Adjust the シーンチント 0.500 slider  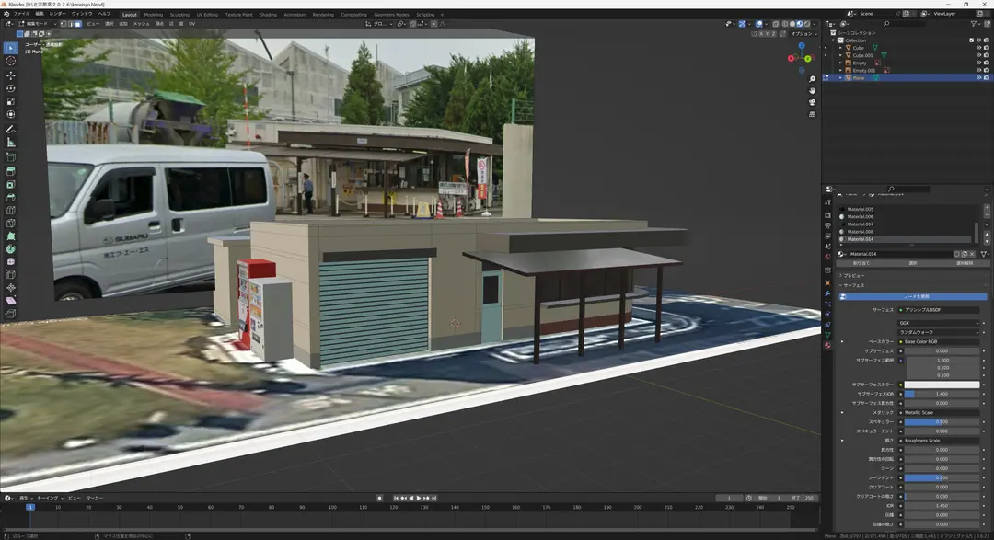coord(942,477)
